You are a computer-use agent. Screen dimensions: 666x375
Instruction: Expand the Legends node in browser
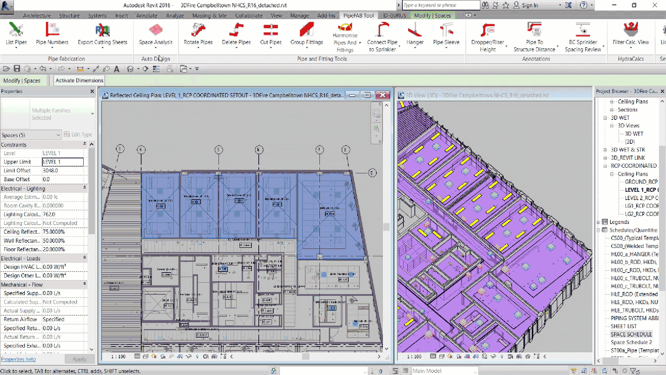[598, 222]
